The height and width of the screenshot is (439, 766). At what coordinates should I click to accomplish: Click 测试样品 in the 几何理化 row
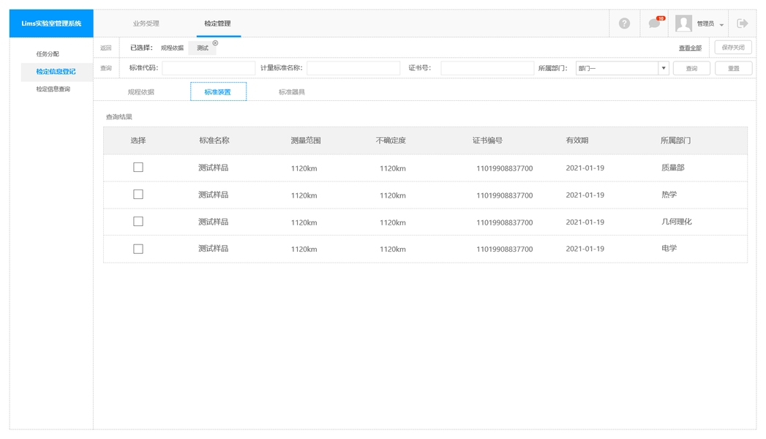[213, 222]
